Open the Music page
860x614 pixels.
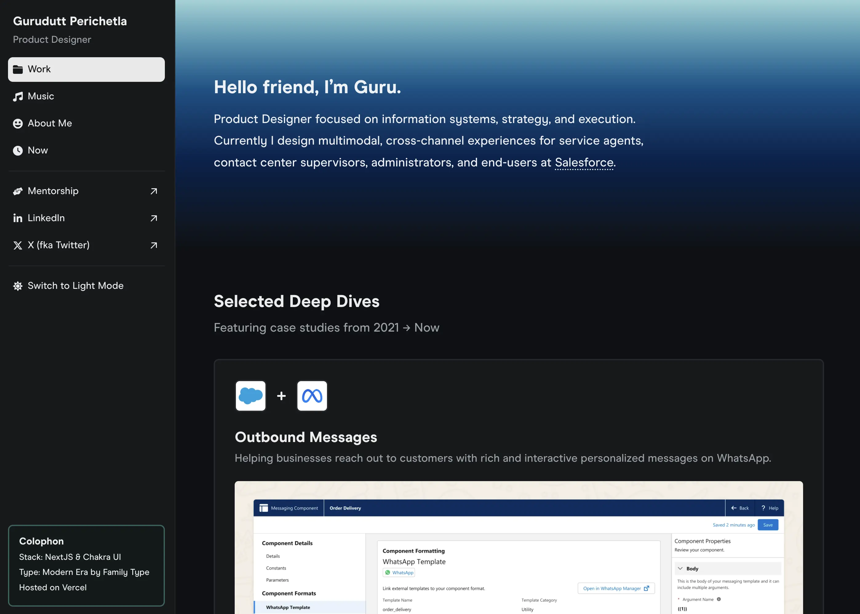coord(41,96)
